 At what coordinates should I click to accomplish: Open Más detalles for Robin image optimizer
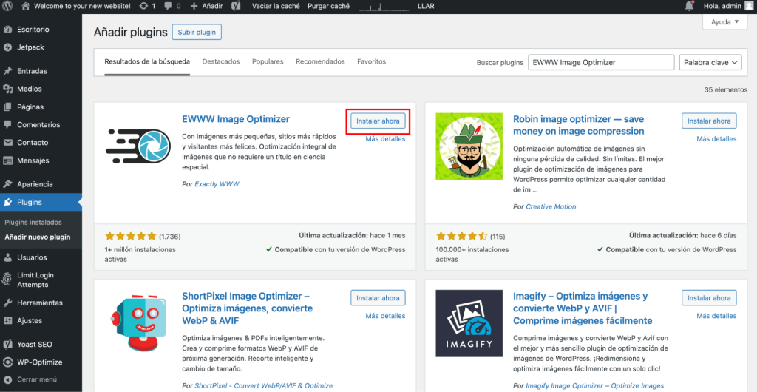coord(716,139)
